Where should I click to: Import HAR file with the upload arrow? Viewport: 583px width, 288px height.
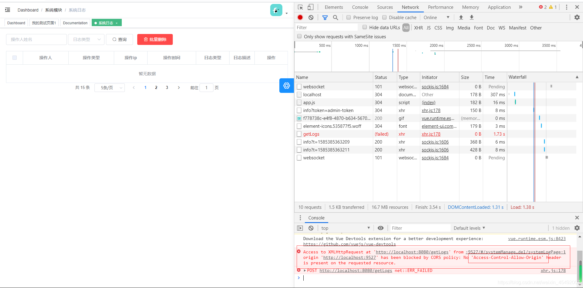461,17
